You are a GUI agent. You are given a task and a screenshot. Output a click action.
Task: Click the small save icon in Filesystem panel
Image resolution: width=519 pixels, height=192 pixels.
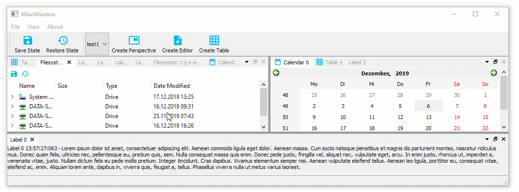[x=14, y=74]
